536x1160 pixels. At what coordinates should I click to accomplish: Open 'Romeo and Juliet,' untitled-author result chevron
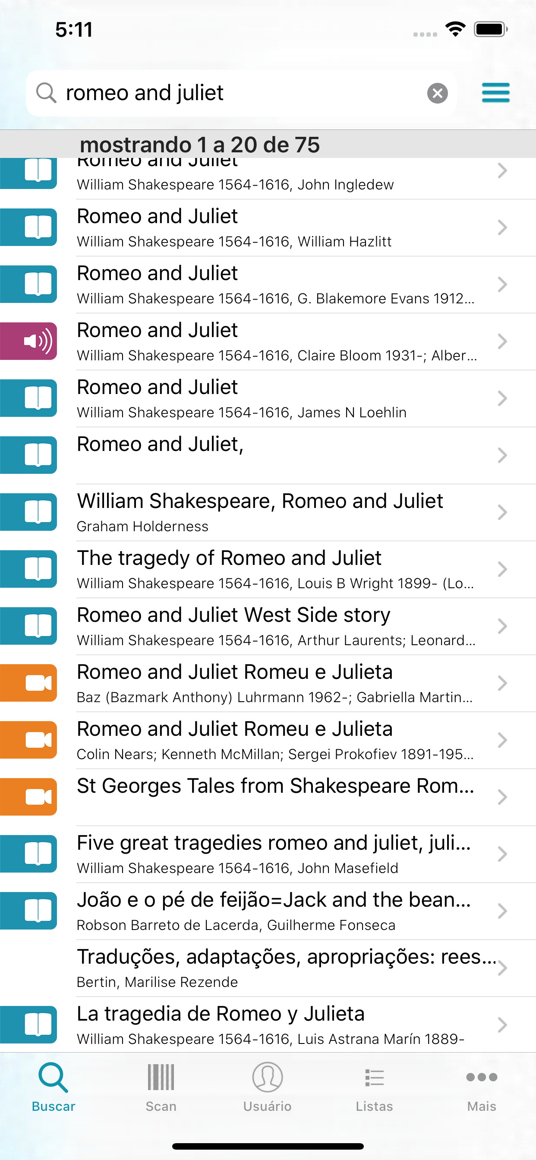click(x=502, y=455)
